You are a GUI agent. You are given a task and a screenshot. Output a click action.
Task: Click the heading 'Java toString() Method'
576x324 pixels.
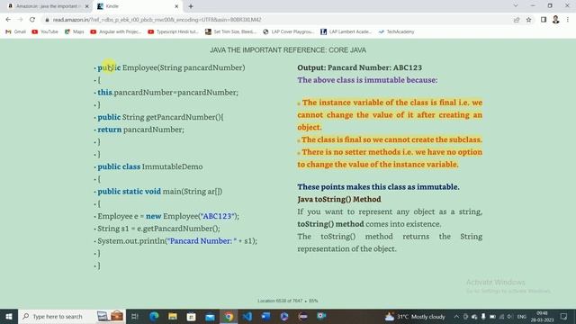click(x=339, y=199)
